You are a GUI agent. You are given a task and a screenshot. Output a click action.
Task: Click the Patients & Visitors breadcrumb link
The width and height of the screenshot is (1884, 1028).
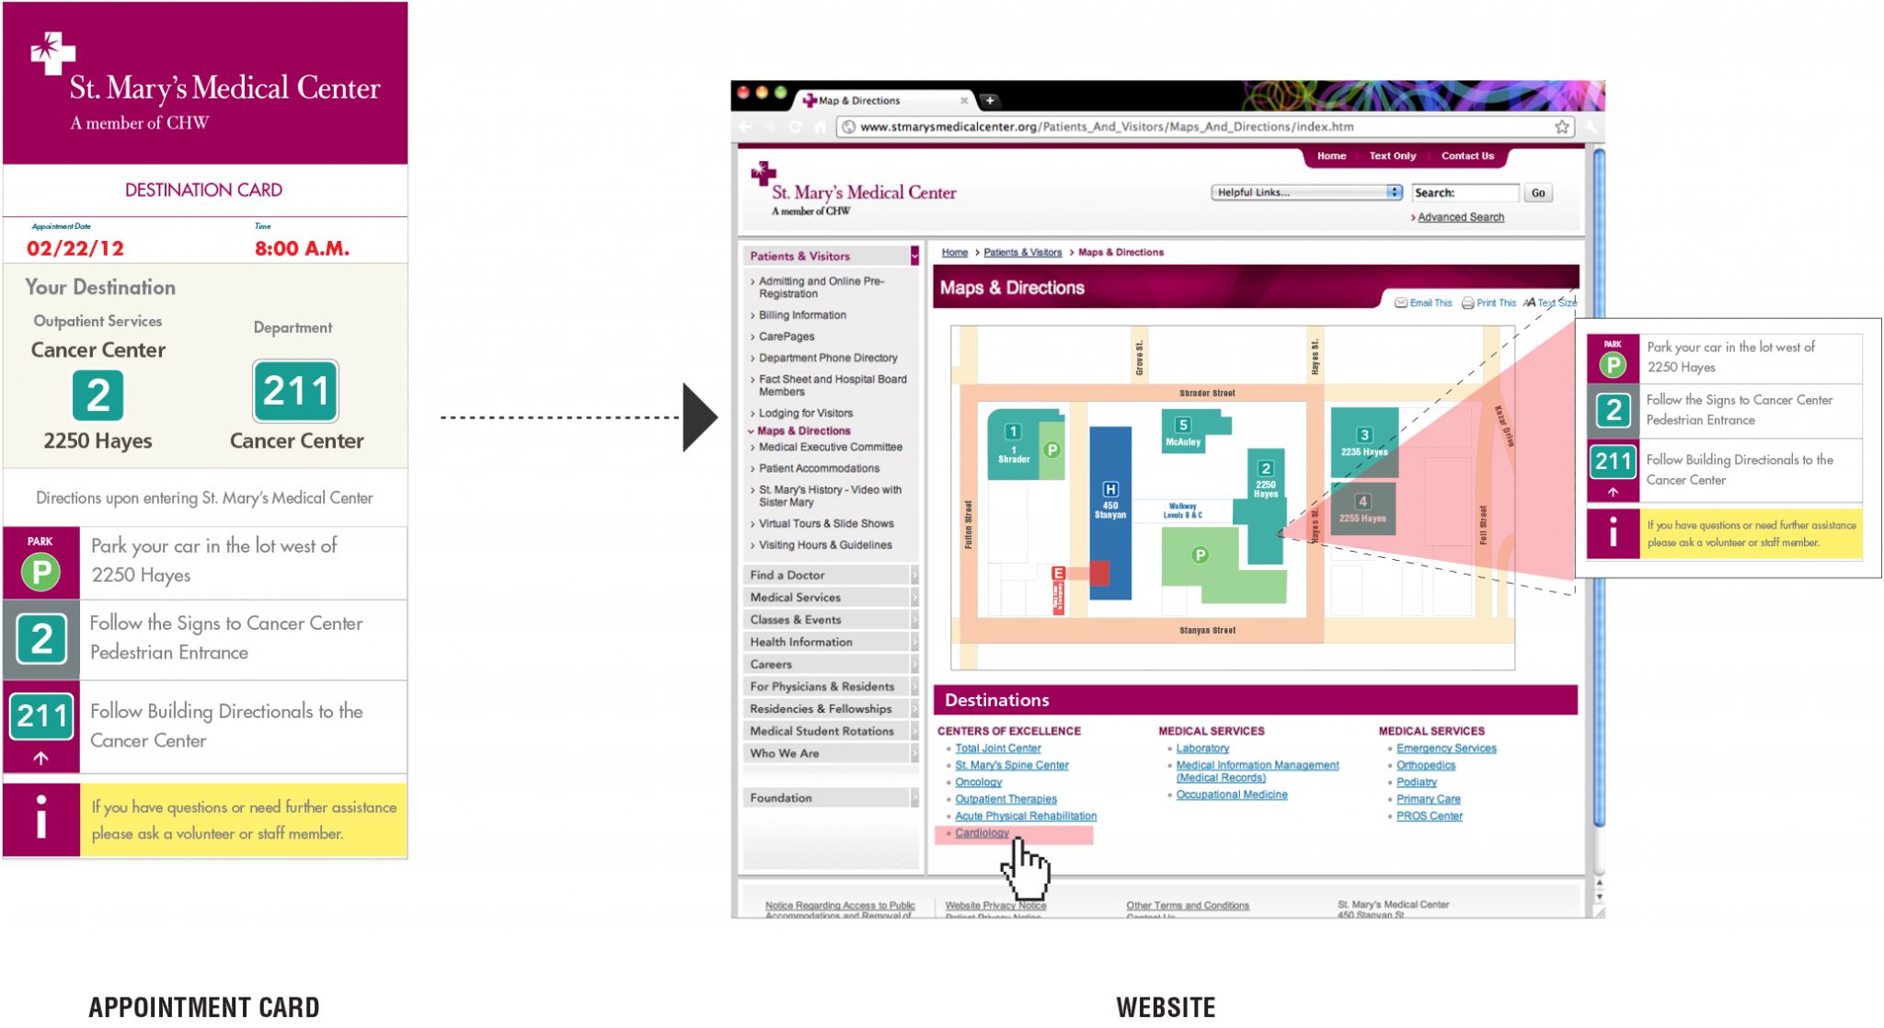pyautogui.click(x=1022, y=252)
